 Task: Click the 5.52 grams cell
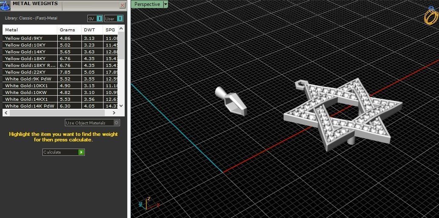tap(69, 79)
